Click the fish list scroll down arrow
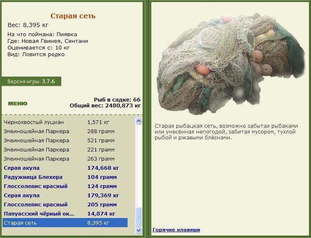Viewport: 311px width, 238px height. (139, 230)
